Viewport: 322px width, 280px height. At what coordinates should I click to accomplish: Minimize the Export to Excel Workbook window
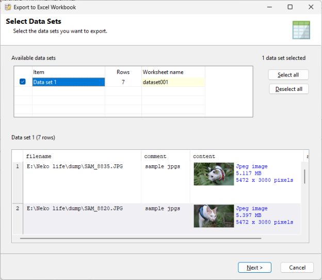(270, 7)
